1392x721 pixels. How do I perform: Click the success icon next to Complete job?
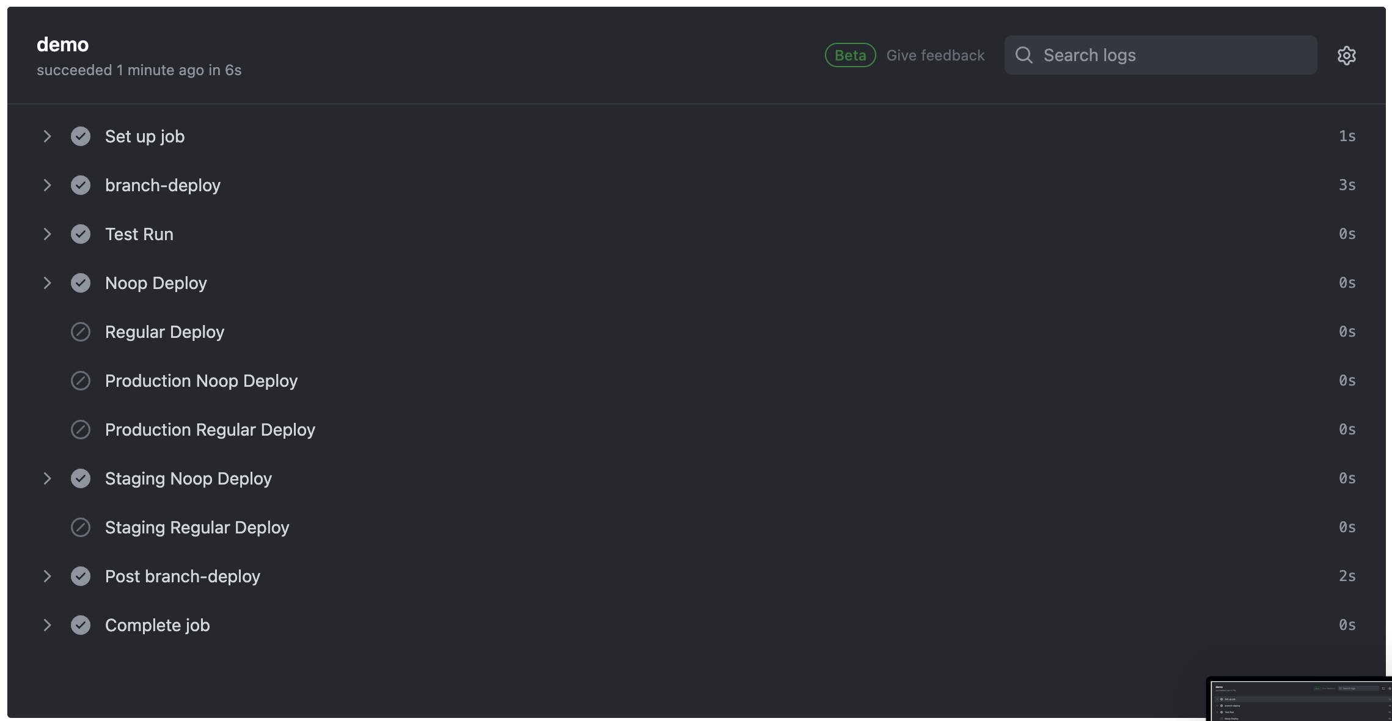[x=81, y=624]
